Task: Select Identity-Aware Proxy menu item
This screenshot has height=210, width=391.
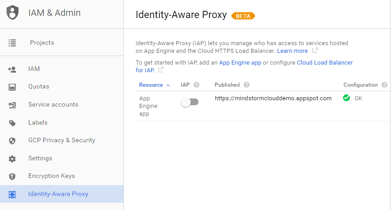Action: click(x=61, y=194)
